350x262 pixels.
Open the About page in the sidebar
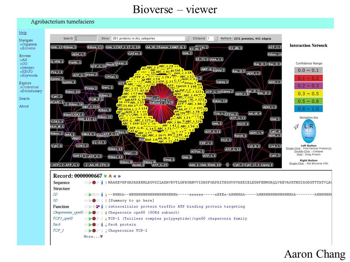pyautogui.click(x=24, y=106)
